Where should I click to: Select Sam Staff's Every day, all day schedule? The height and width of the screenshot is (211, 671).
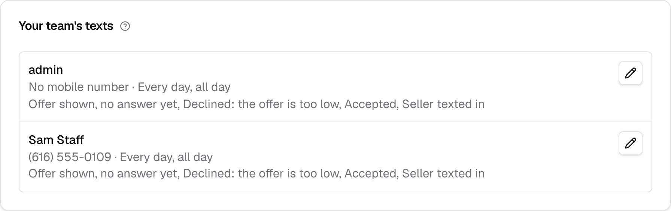pos(166,157)
